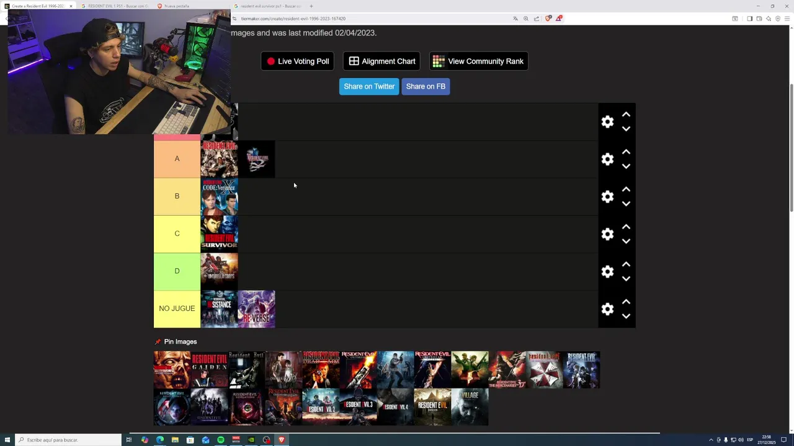Open settings gear for the B tier row

607,196
